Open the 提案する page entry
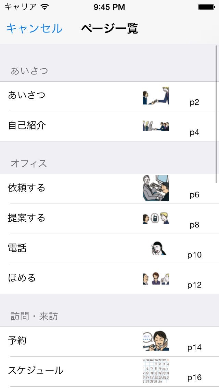The width and height of the screenshot is (219, 388). [x=27, y=218]
